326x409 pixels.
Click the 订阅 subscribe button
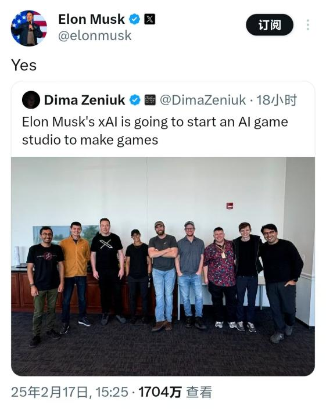point(270,25)
